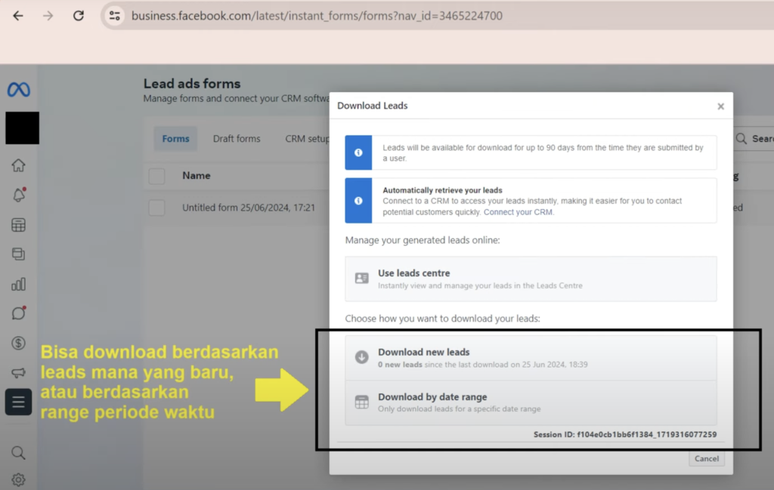Click the Meta logo icon
The width and height of the screenshot is (774, 490).
[19, 90]
